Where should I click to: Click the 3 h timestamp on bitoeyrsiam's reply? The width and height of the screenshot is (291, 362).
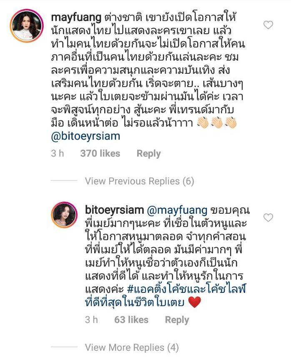click(91, 320)
